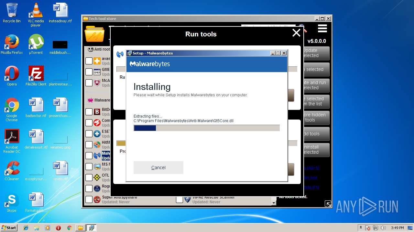Click the Tech tool store folder logo
414x232 pixels.
[x=94, y=34]
